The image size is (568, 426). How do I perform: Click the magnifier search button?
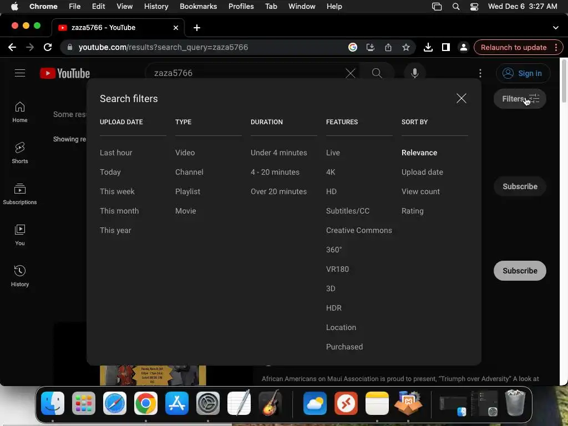click(x=377, y=73)
